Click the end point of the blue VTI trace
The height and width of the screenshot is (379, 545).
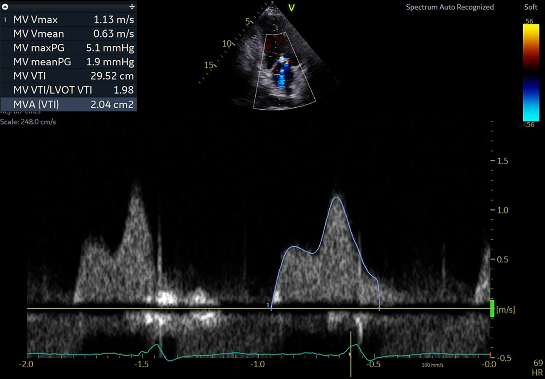[379, 308]
